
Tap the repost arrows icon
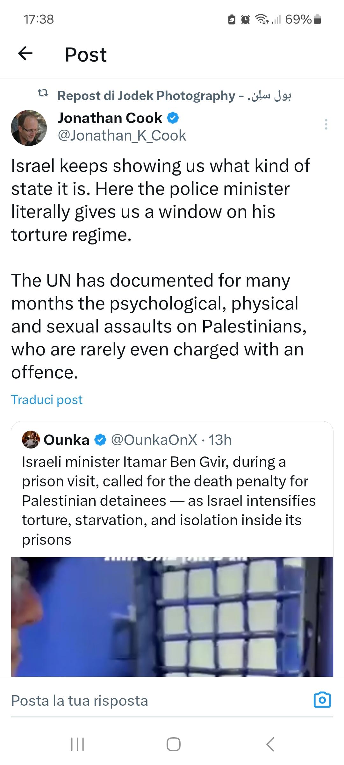point(43,93)
